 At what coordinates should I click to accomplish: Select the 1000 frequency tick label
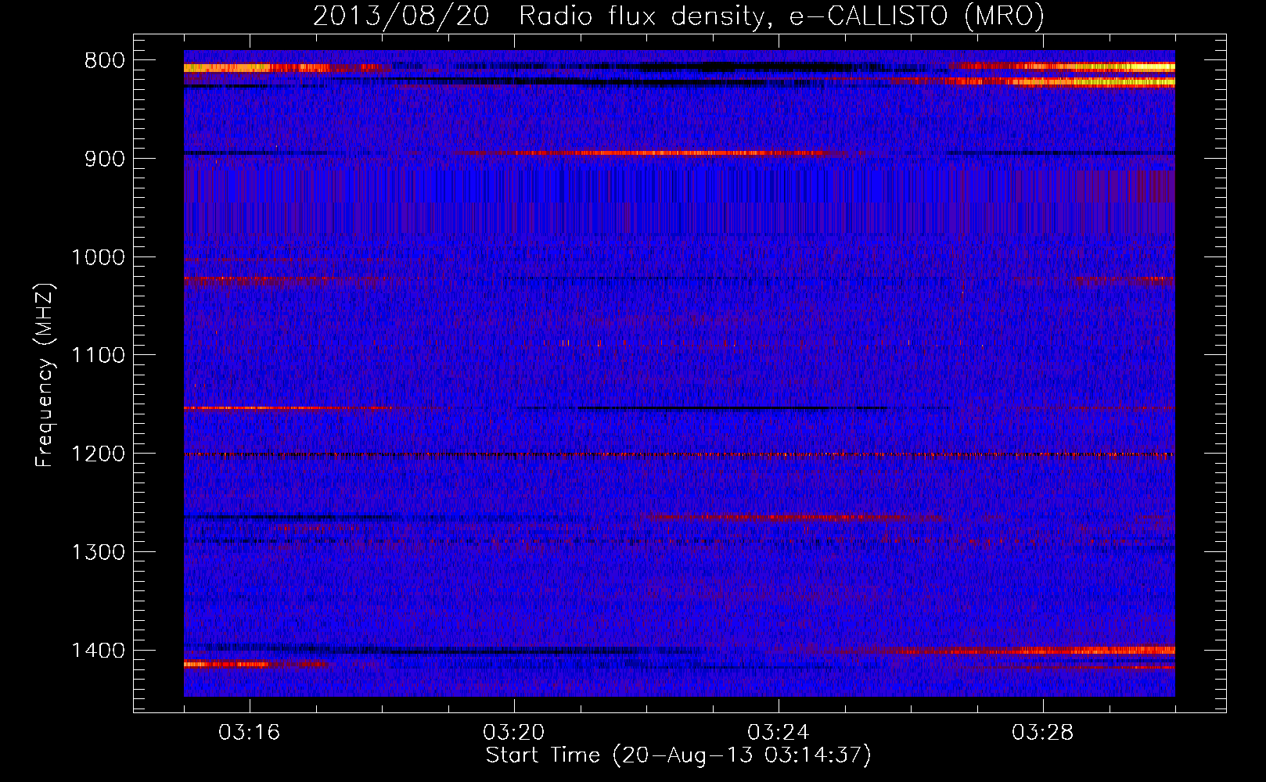point(98,257)
